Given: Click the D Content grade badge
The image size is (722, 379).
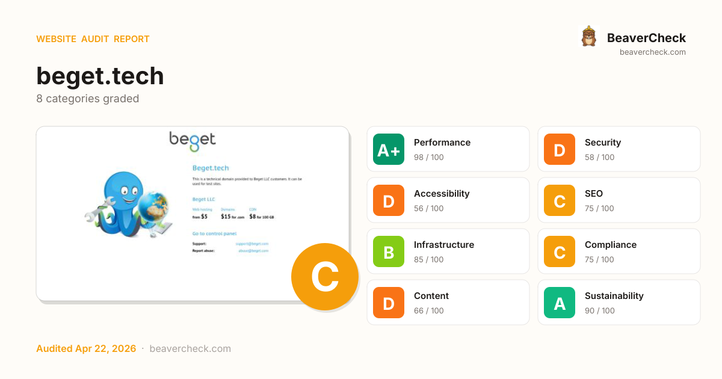Looking at the screenshot, I should tap(389, 303).
